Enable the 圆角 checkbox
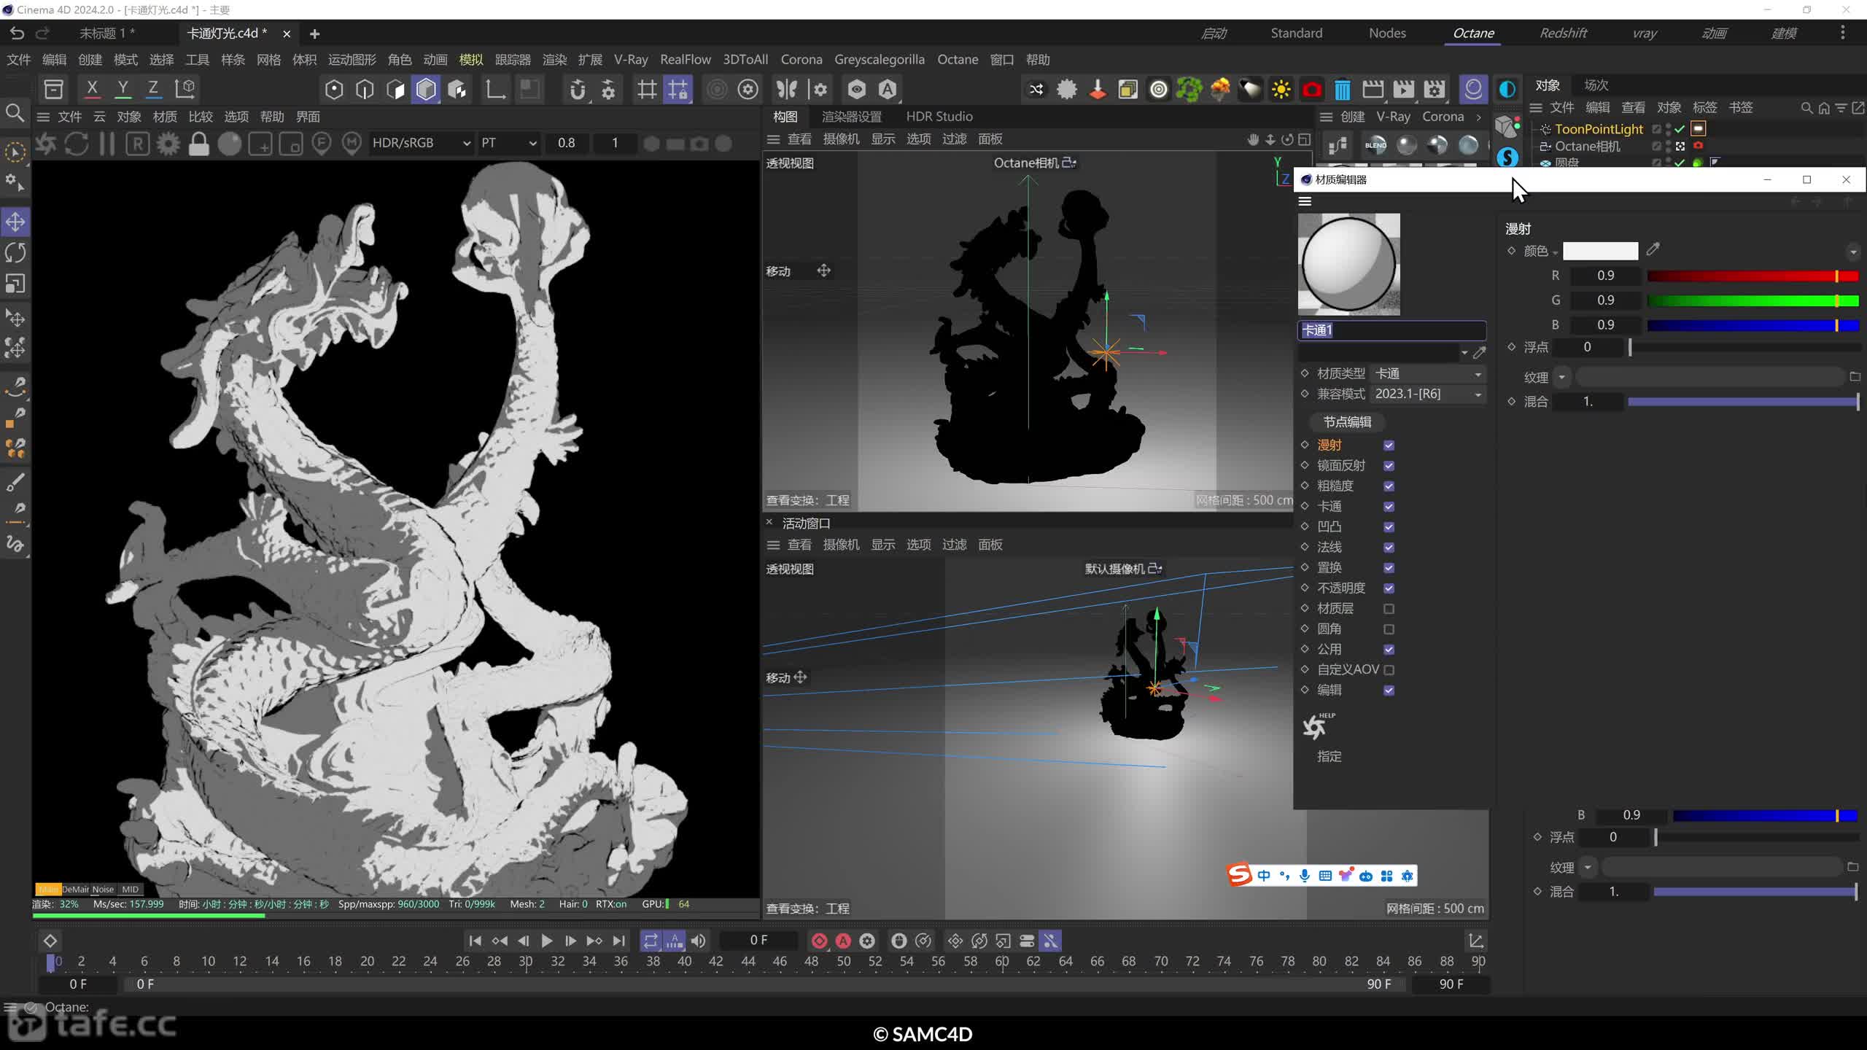Viewport: 1867px width, 1050px height. (x=1389, y=629)
